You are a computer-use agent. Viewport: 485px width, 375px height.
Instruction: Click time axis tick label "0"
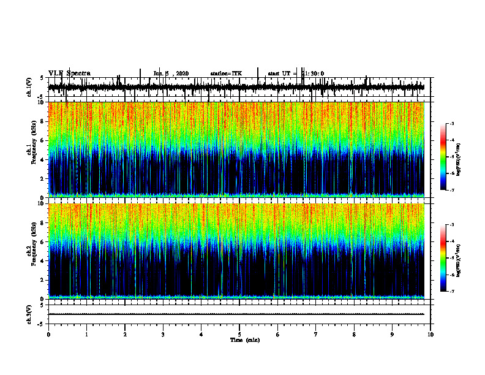coord(48,335)
